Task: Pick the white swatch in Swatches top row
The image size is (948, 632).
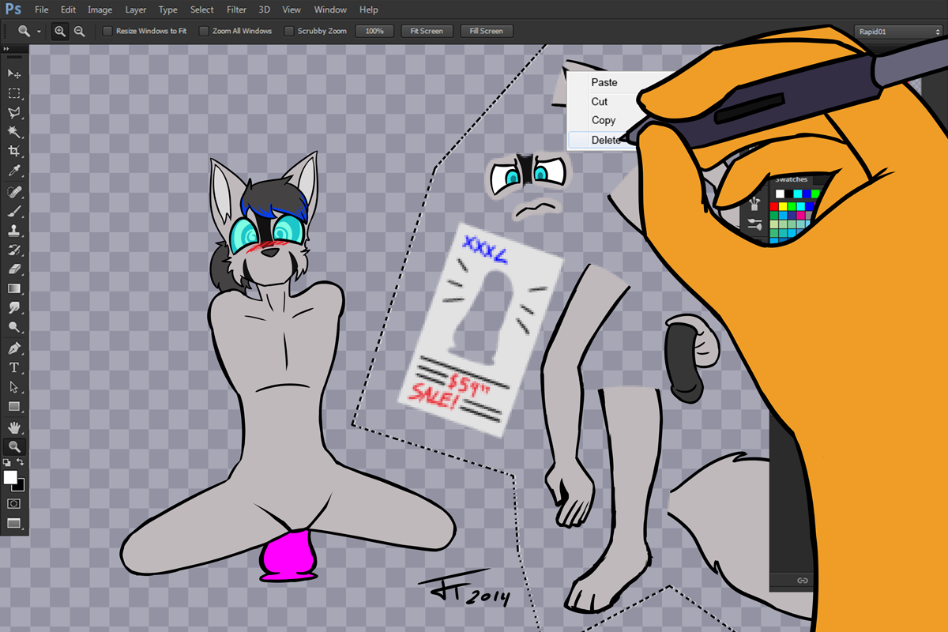Action: click(780, 194)
